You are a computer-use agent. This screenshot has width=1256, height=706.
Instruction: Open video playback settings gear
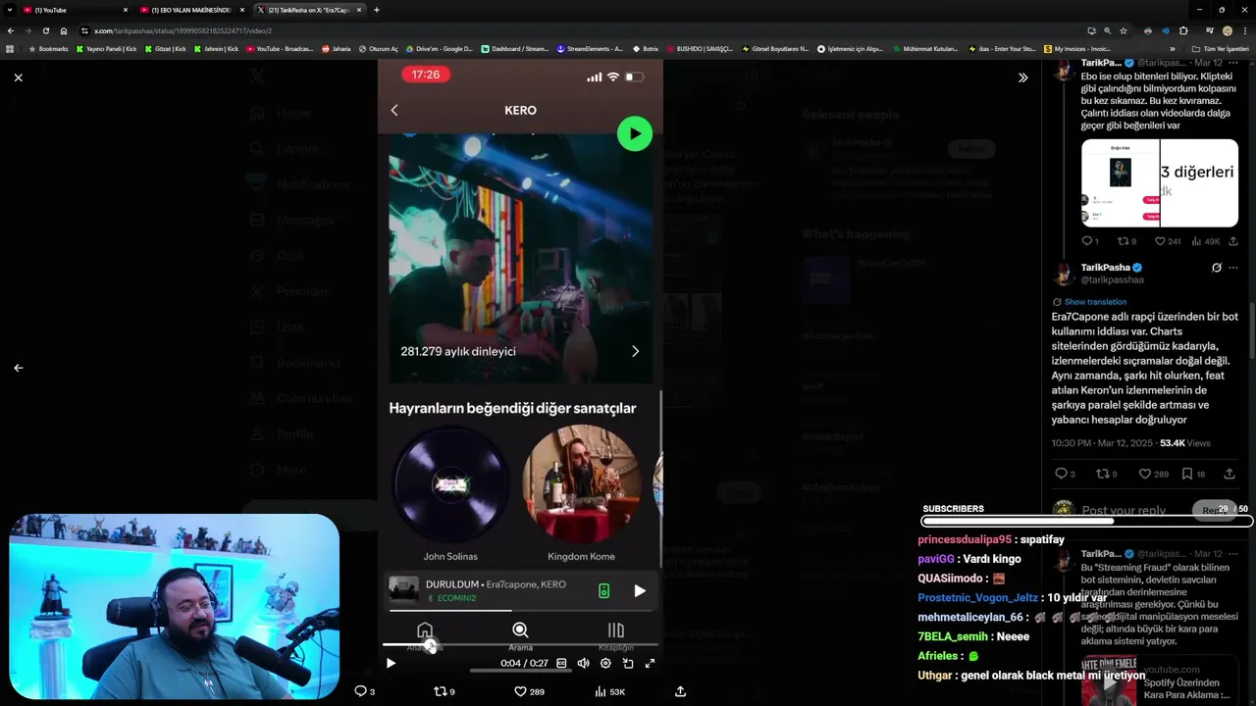(x=605, y=663)
